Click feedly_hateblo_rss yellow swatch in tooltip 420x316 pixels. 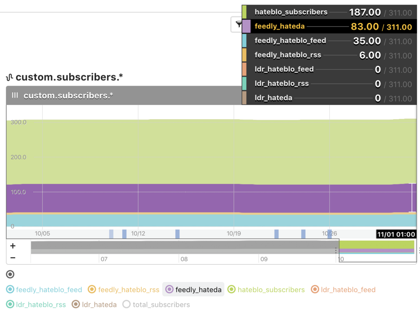[244, 55]
